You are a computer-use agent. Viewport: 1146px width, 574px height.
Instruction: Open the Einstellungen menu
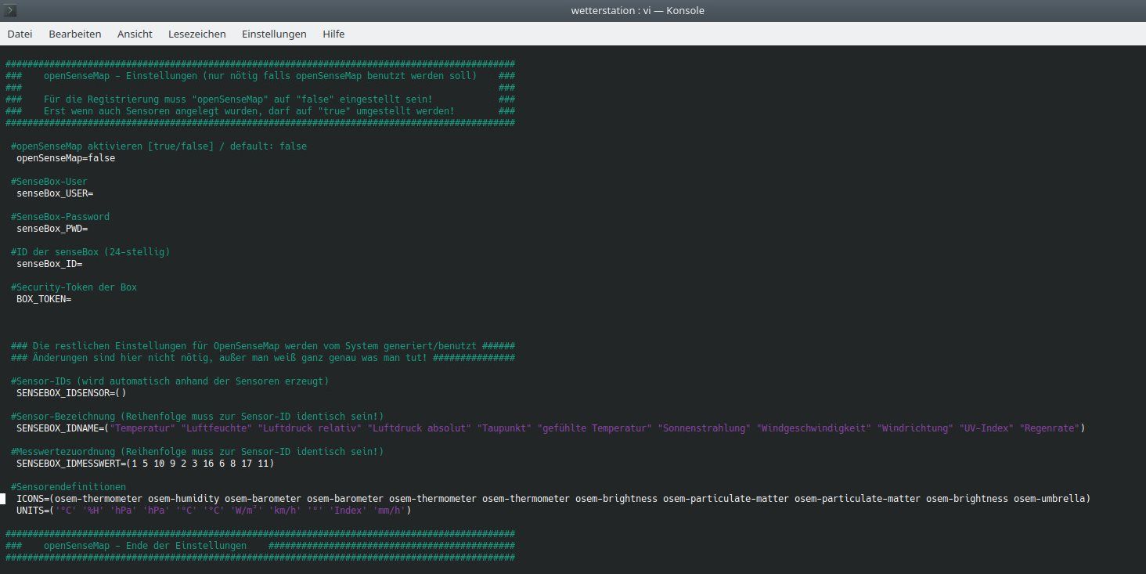pyautogui.click(x=274, y=34)
